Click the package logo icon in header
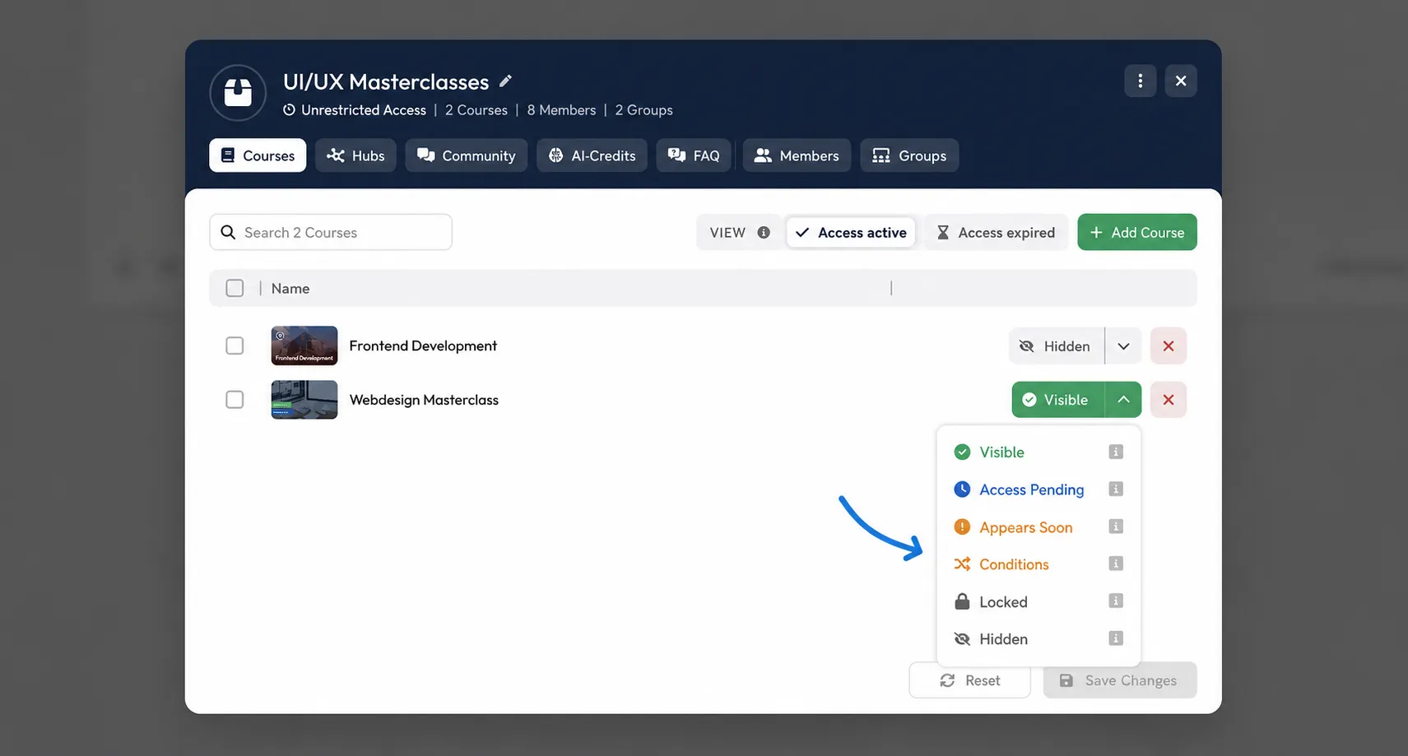 [x=238, y=93]
